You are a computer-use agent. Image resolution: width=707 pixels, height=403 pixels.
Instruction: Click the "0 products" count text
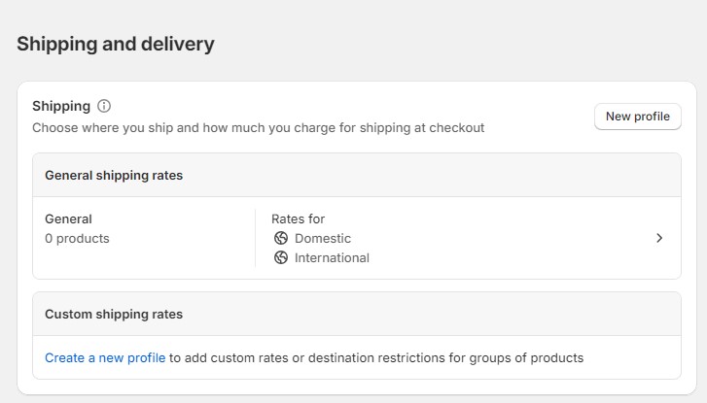(77, 238)
